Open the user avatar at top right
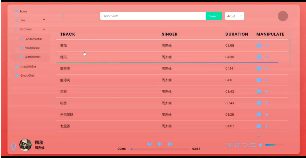 283,16
